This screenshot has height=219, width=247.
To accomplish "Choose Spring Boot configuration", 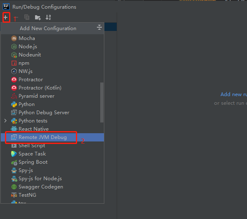I will tap(52, 162).
